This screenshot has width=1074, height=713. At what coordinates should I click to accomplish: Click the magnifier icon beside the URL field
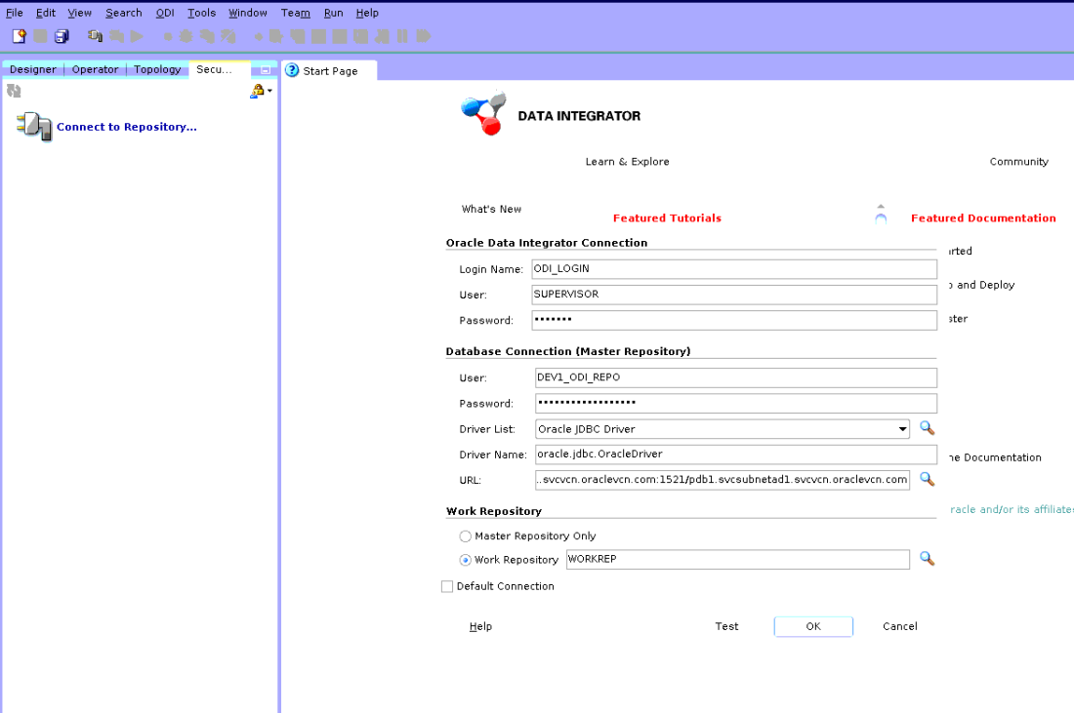point(927,479)
